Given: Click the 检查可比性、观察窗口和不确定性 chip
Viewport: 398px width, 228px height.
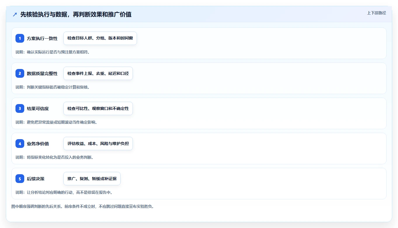Looking at the screenshot, I should pos(98,108).
